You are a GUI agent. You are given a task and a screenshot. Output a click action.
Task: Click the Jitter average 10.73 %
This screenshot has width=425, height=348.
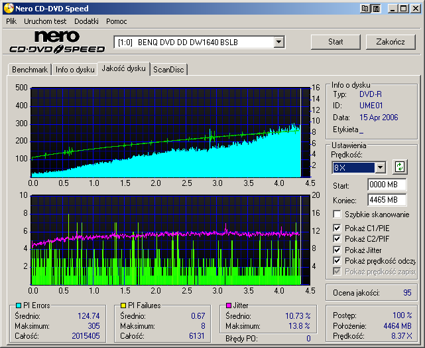click(x=298, y=316)
